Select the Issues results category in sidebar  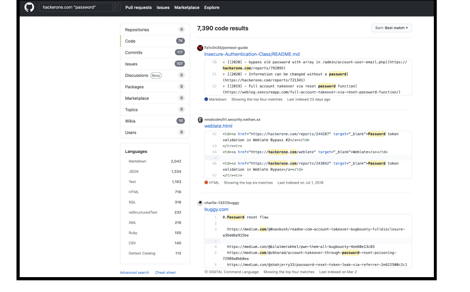click(131, 64)
